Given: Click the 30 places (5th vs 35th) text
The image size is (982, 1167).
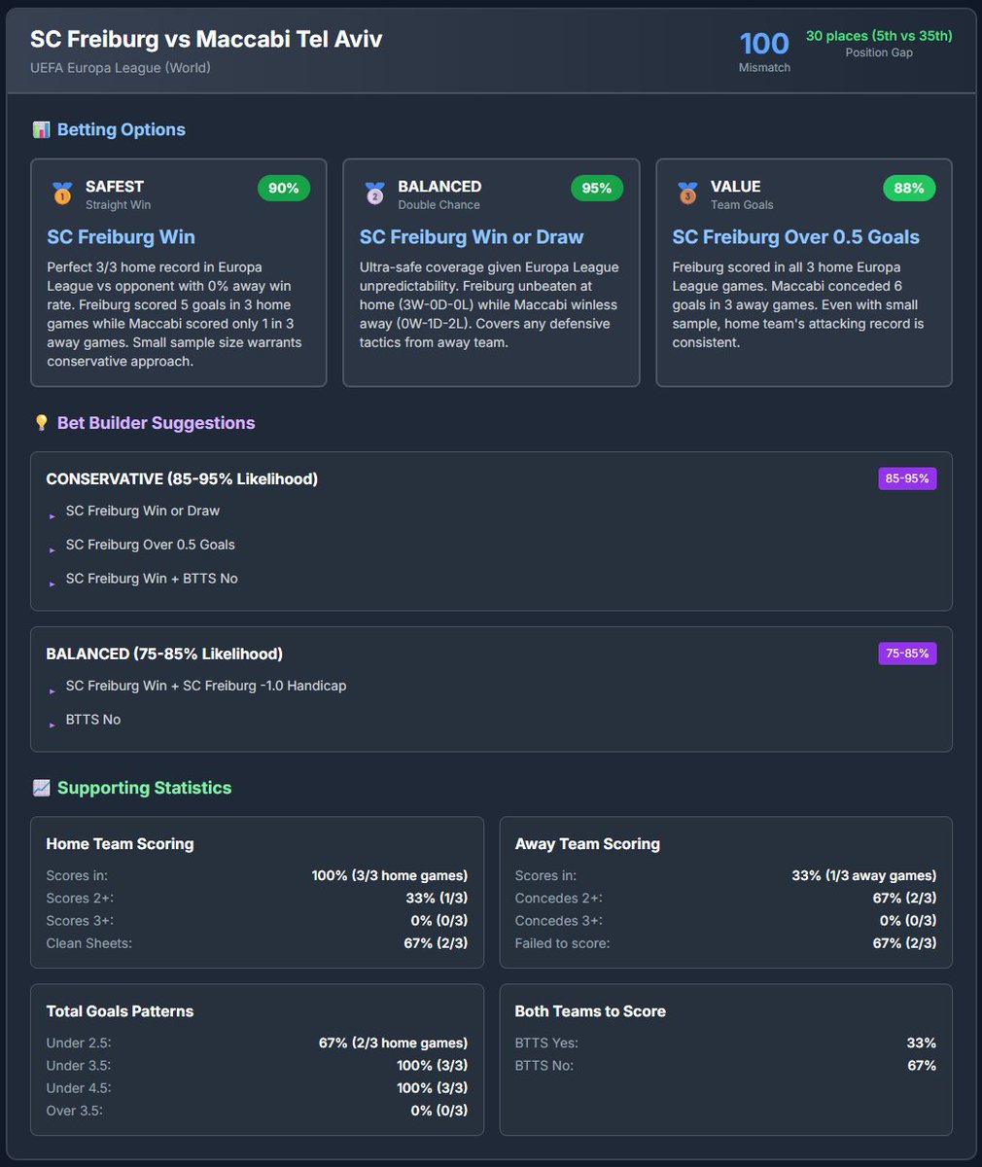Looking at the screenshot, I should click(879, 36).
